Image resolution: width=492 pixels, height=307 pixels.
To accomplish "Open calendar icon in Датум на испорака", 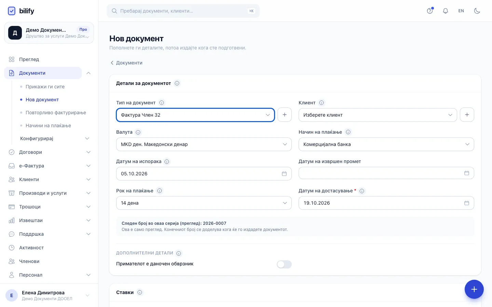I will click(x=284, y=174).
